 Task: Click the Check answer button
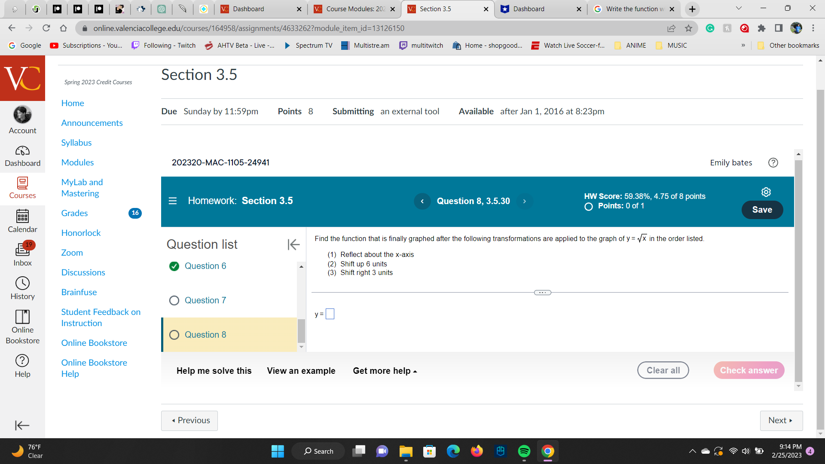click(x=749, y=370)
